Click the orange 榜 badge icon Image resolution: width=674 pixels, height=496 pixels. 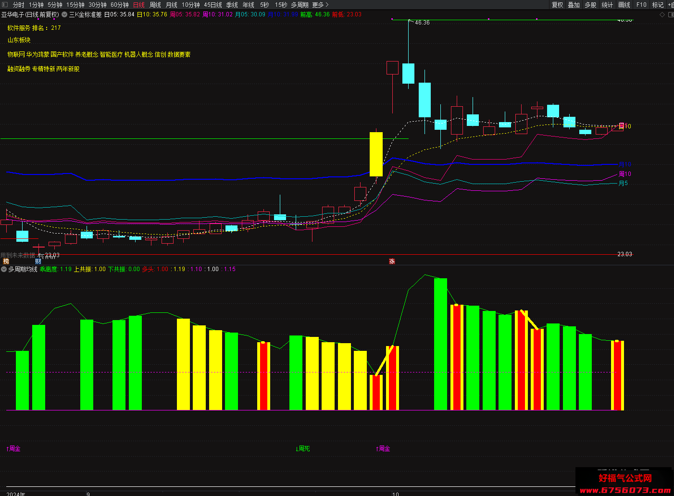coord(6,261)
